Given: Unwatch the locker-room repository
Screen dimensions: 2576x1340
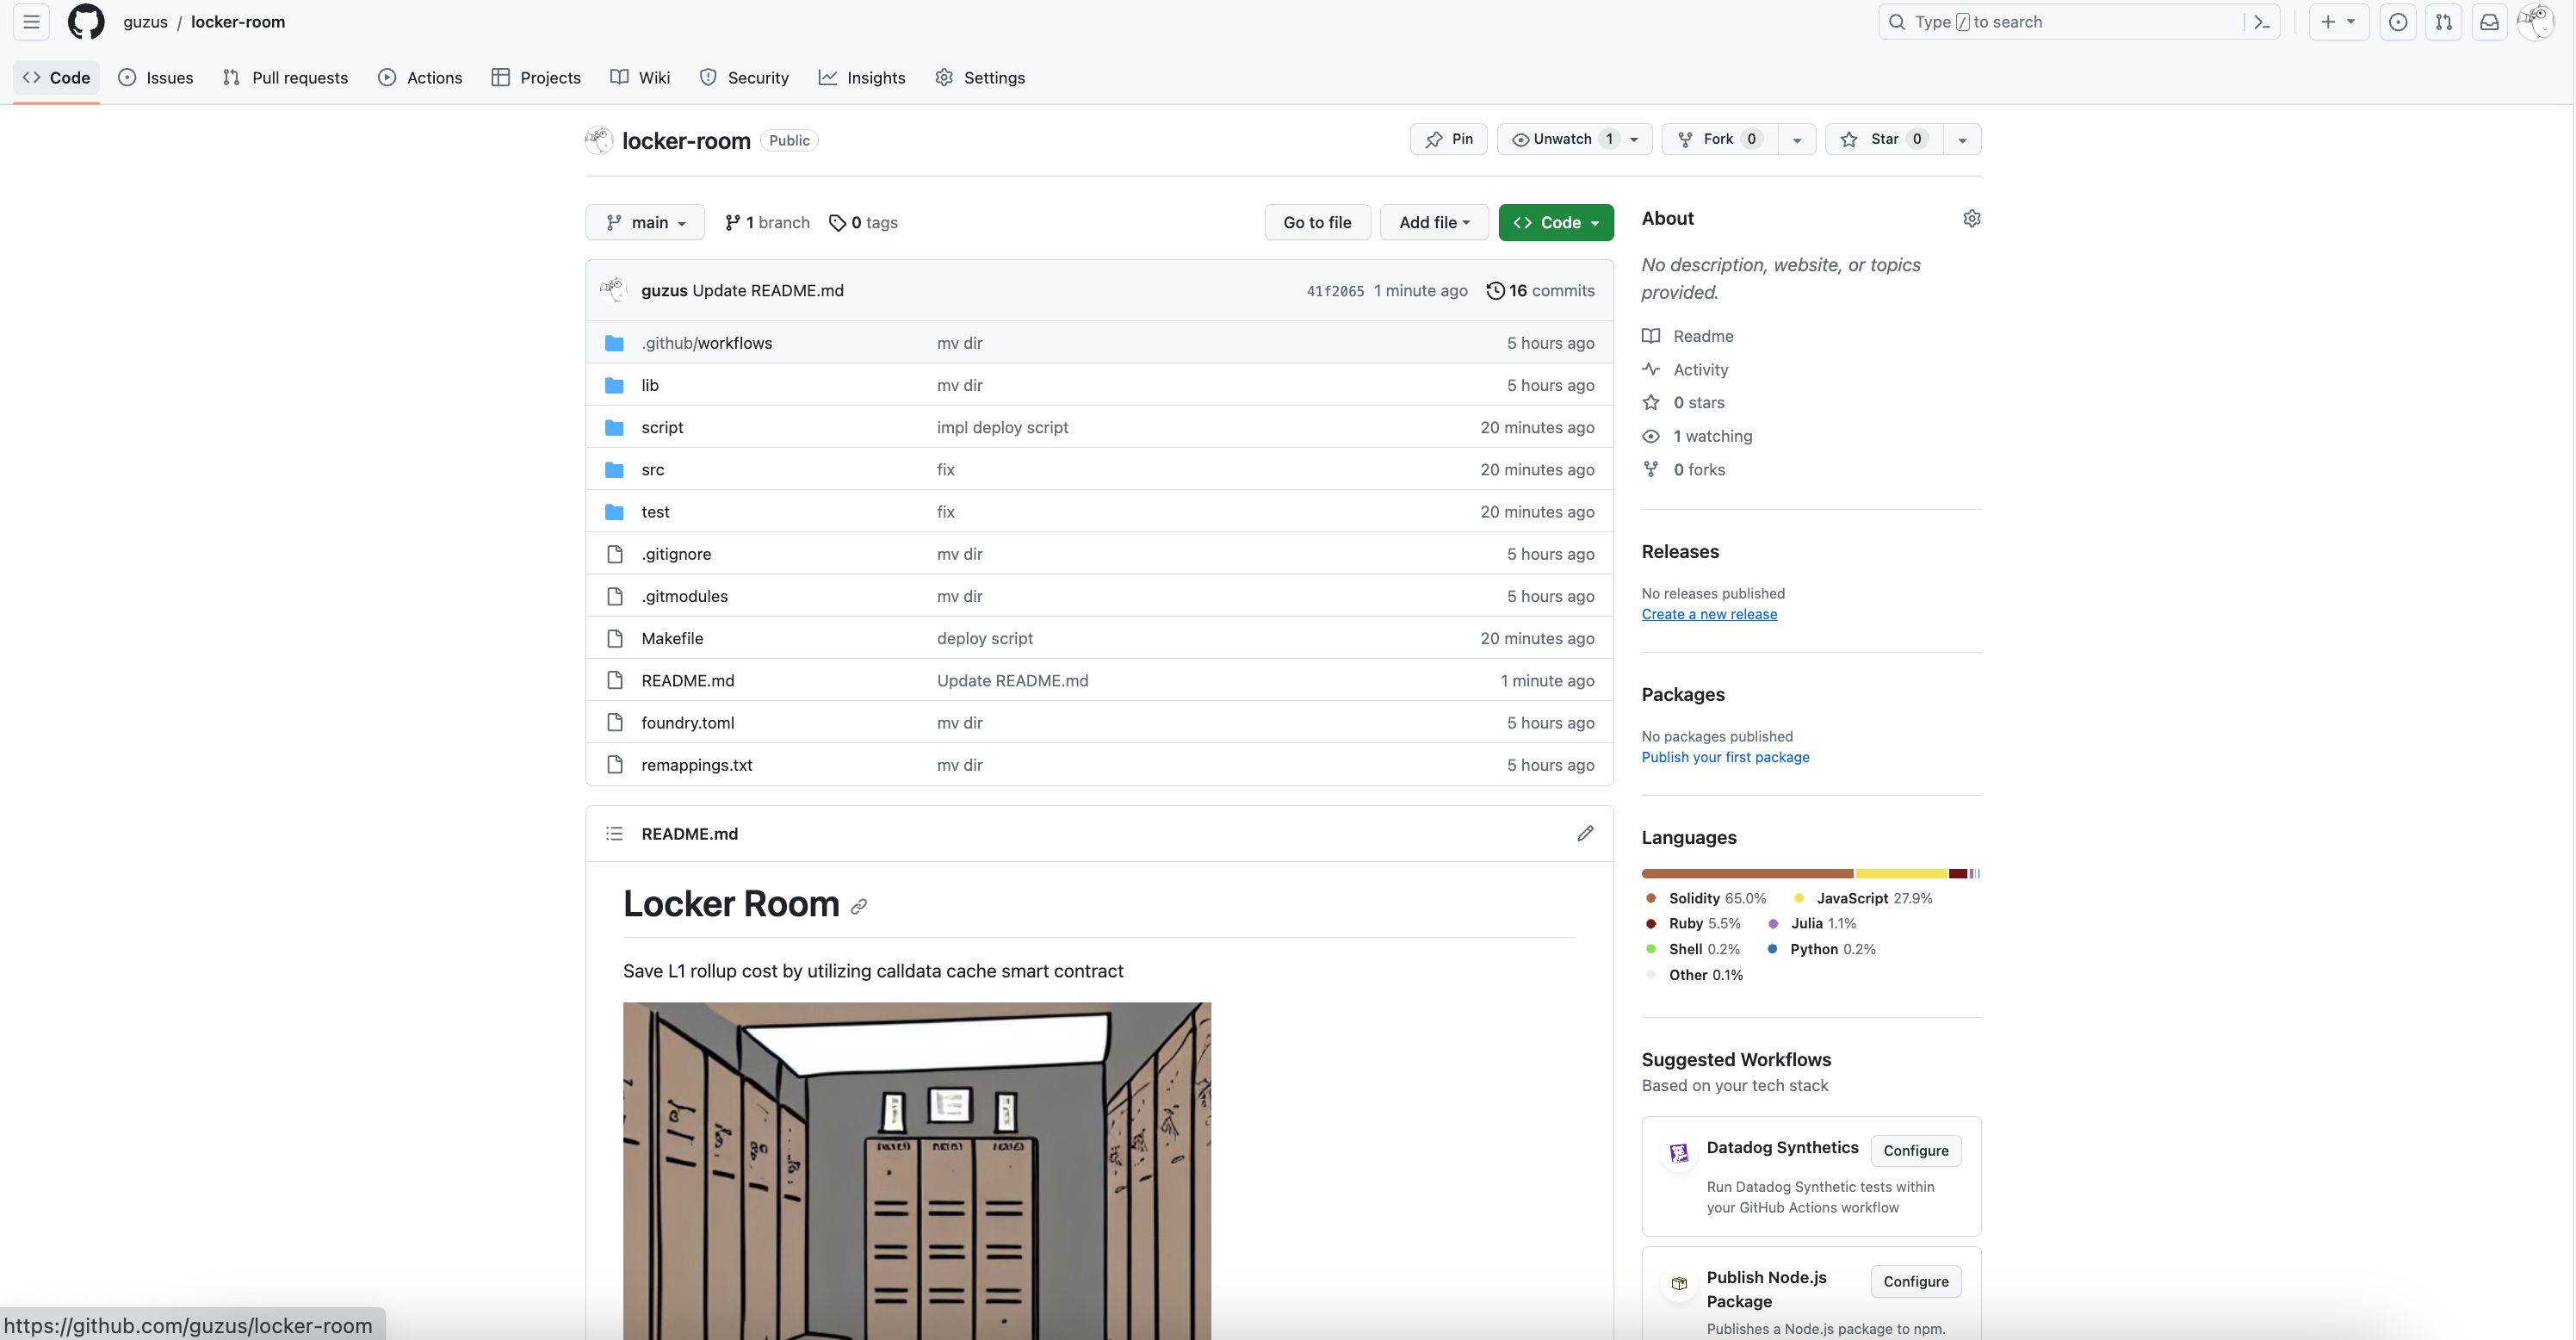Looking at the screenshot, I should 1574,139.
